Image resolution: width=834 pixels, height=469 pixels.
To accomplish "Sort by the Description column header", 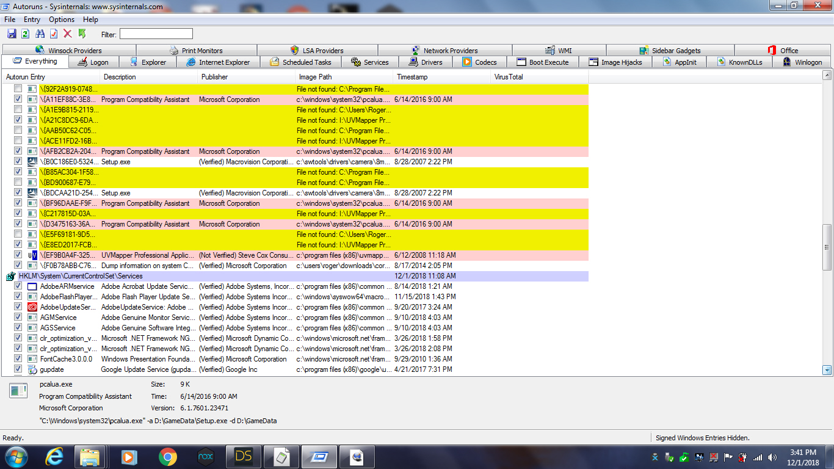I will 149,77.
